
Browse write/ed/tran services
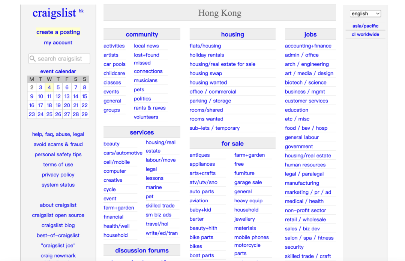pyautogui.click(x=162, y=233)
